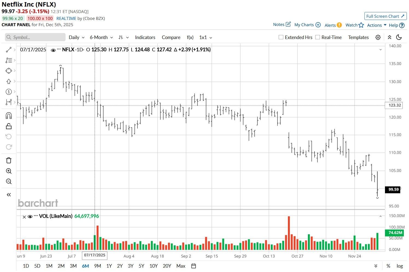Add NFLX to Watchlist
409x272 pixels.
[355, 25]
